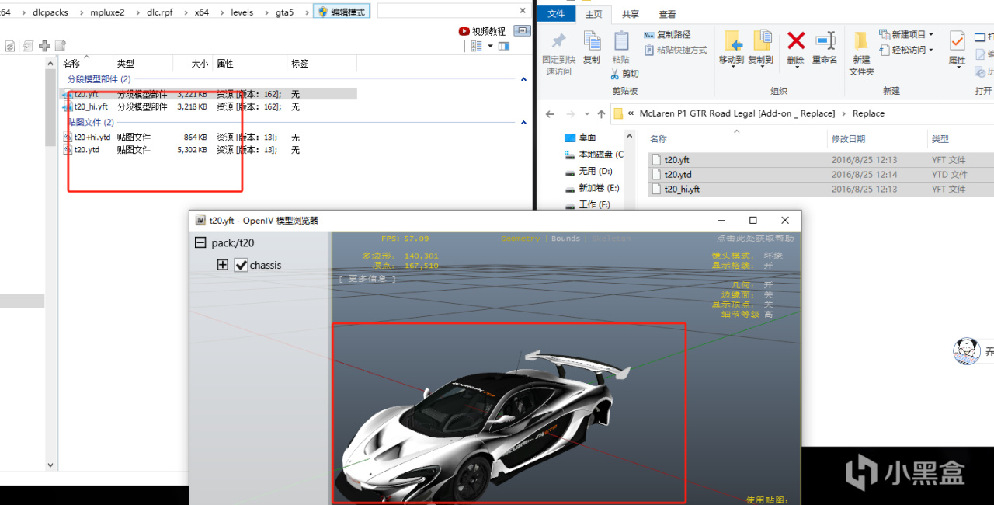This screenshot has width=994, height=505.
Task: Collapse the pack:/t20 tree node
Action: (x=200, y=243)
